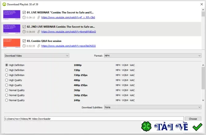Click link icon of the 02. 2ND LIVE WEBINAR video

point(38,32)
